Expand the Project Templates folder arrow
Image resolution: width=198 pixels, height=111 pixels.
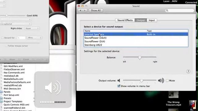coord(34,101)
